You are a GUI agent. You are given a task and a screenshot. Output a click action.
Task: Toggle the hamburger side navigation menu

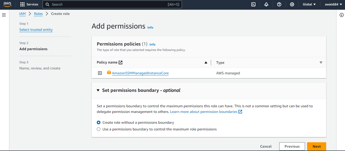[x=4, y=15]
